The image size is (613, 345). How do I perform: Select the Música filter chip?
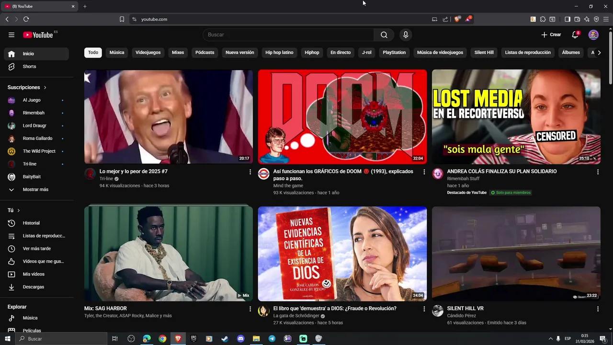click(x=117, y=52)
